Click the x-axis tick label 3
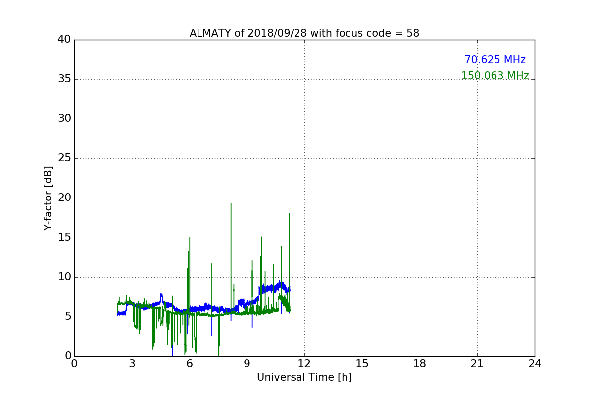 click(132, 364)
